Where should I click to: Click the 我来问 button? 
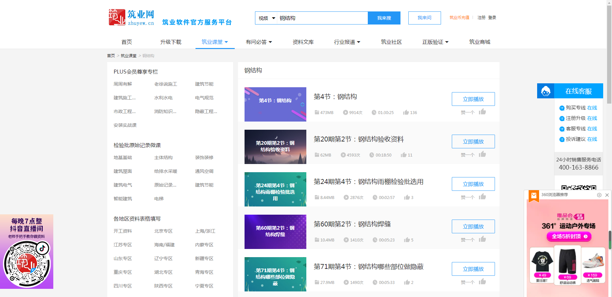tap(424, 18)
